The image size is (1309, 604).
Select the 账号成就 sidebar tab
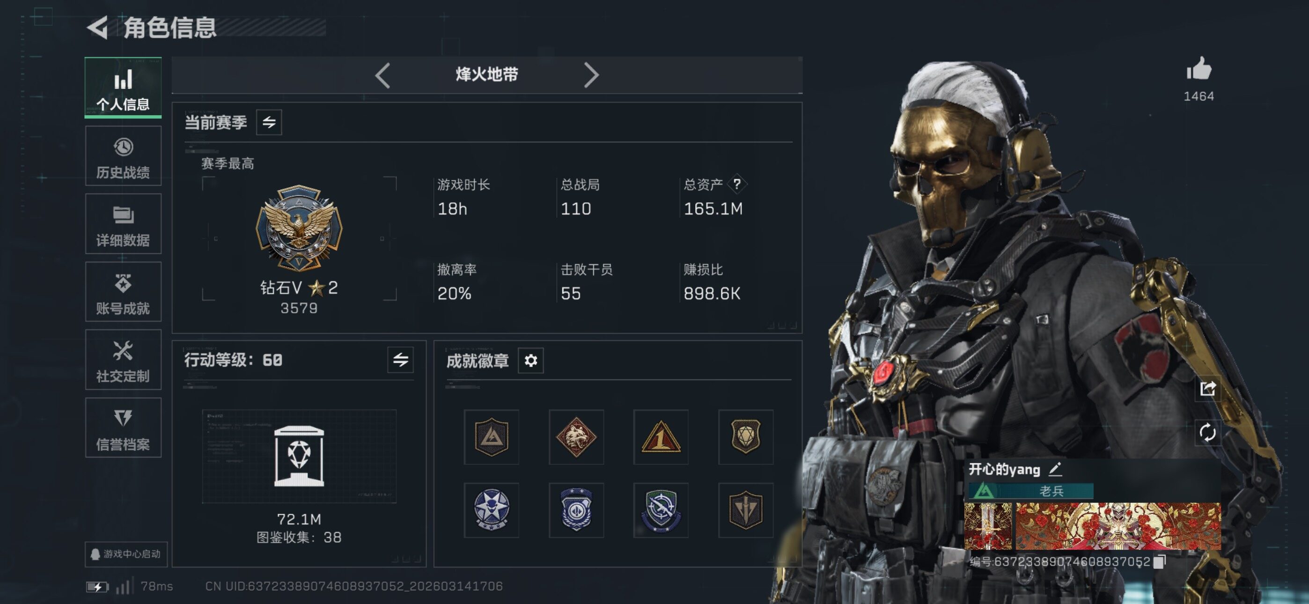pos(123,292)
